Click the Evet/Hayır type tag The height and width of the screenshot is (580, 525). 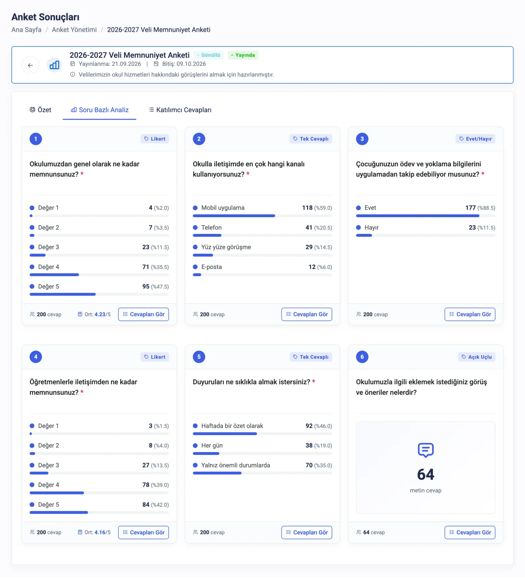click(x=475, y=139)
